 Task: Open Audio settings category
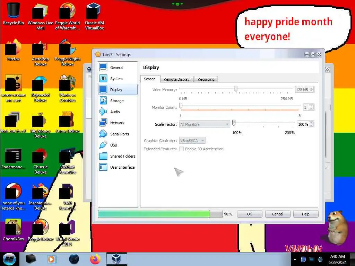pyautogui.click(x=118, y=112)
